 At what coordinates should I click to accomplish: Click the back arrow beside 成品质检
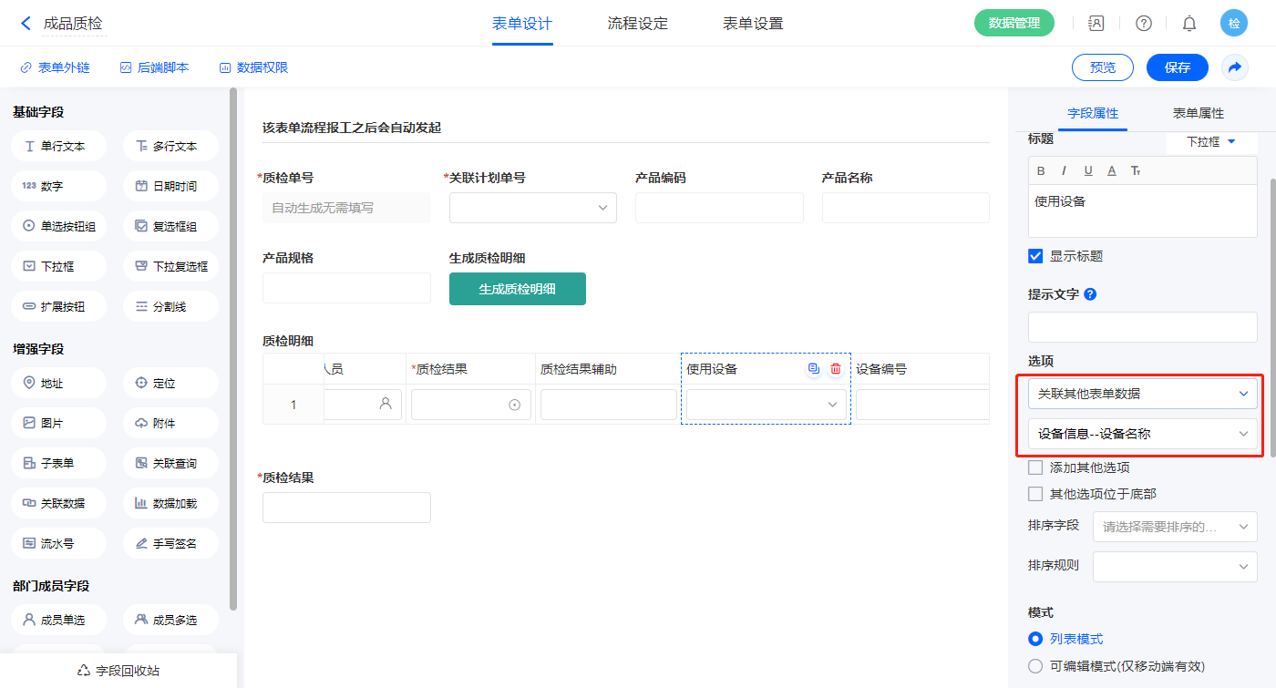26,24
